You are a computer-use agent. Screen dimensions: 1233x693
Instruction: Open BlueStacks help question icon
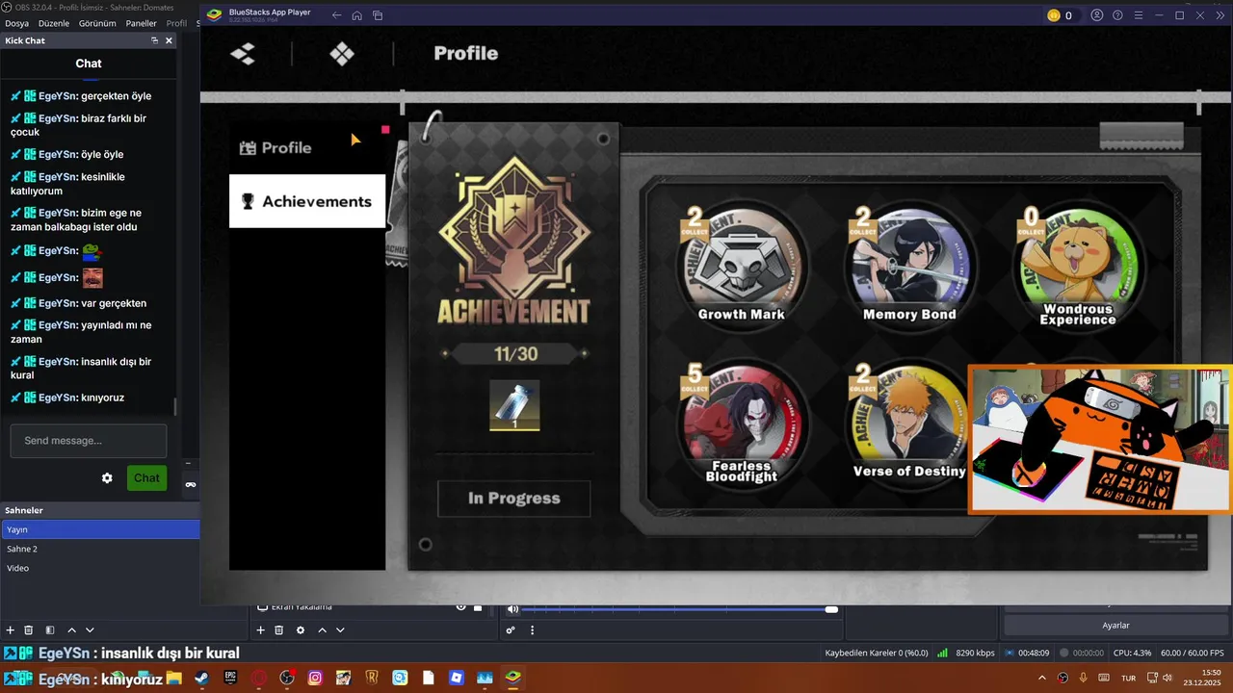[x=1117, y=15]
